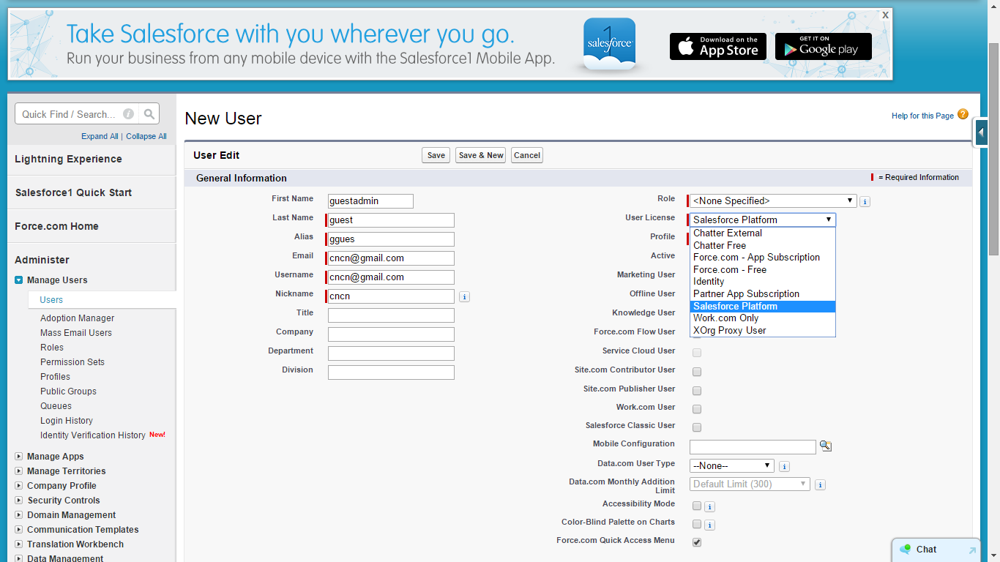Click the Expand All link
The height and width of the screenshot is (562, 1000).
[x=100, y=136]
